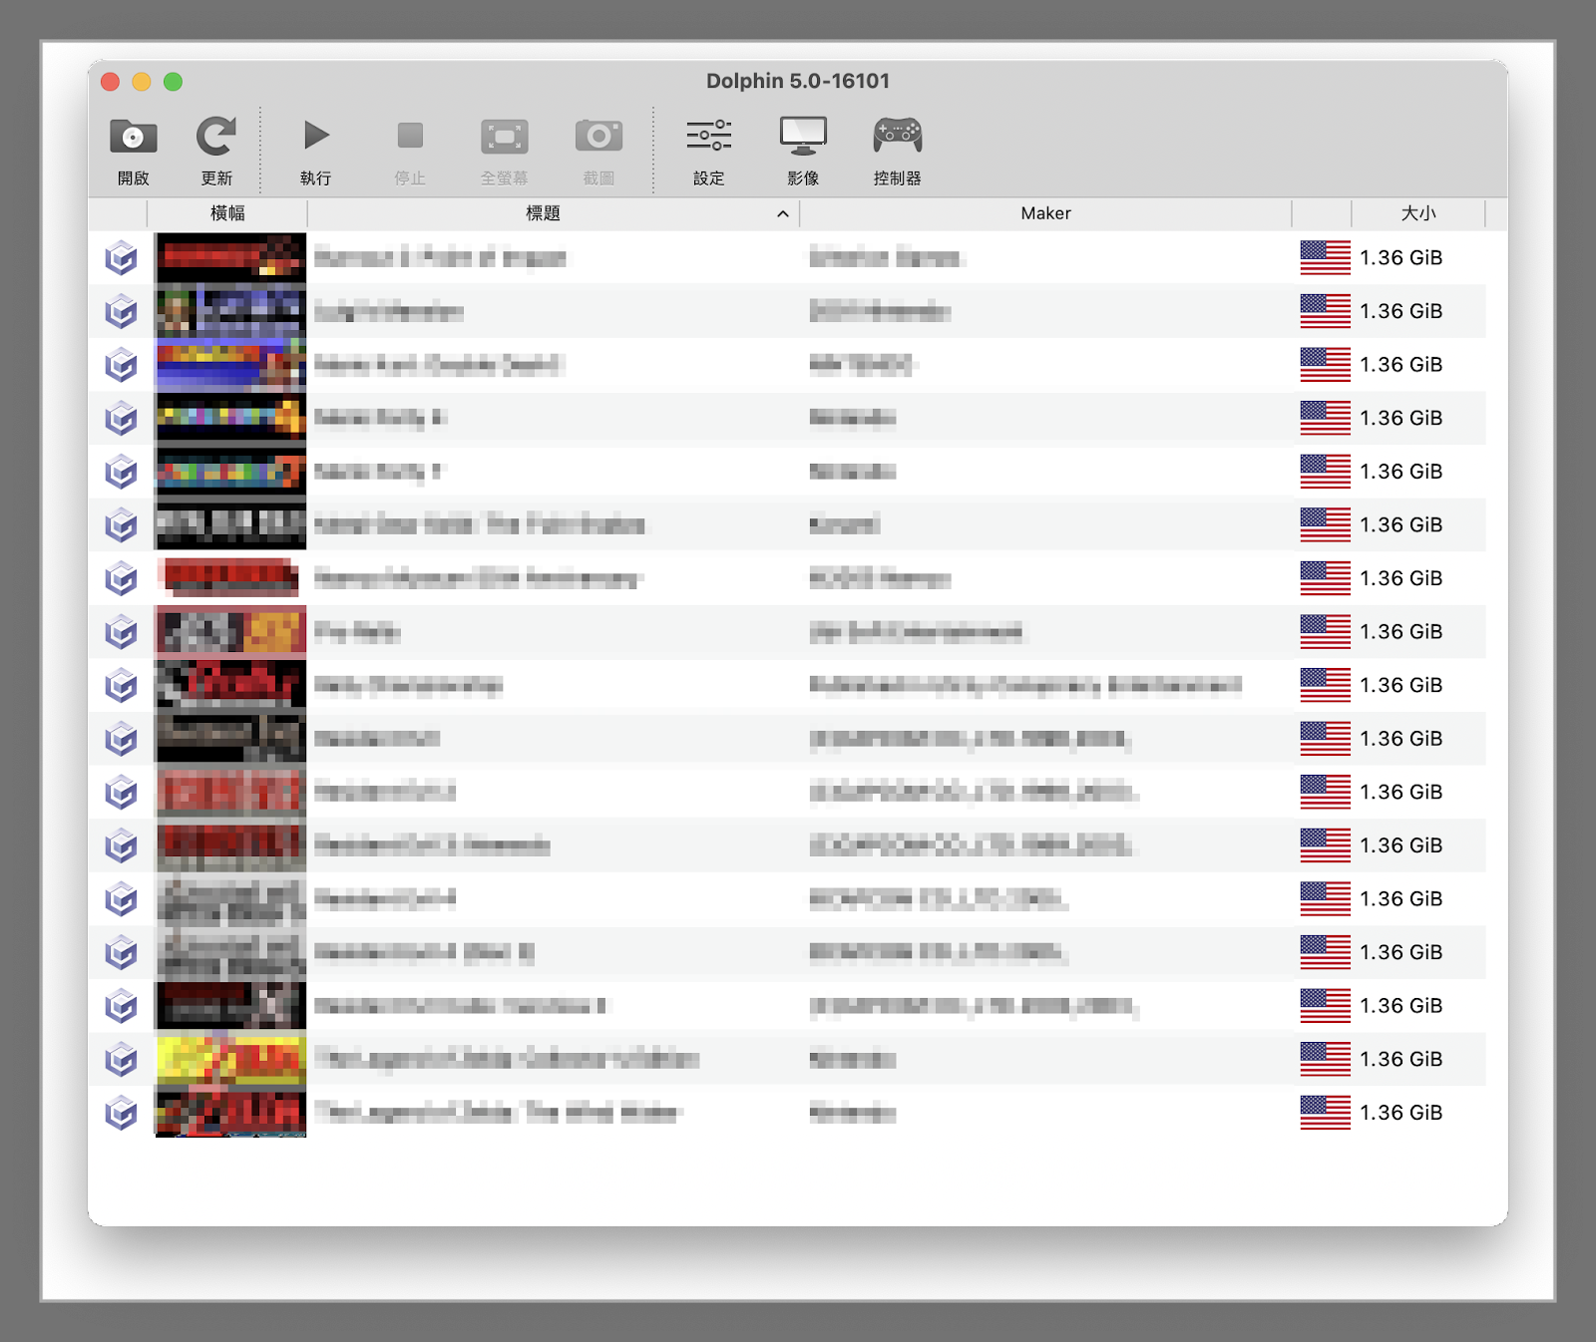Click the sort arrow in 標題 header
Viewport: 1596px width, 1342px height.
783,214
